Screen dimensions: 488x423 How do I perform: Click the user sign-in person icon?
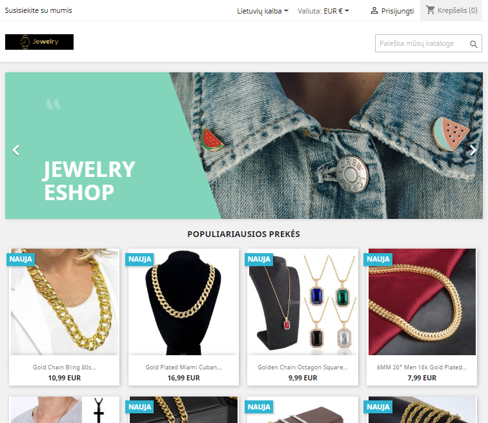click(374, 10)
